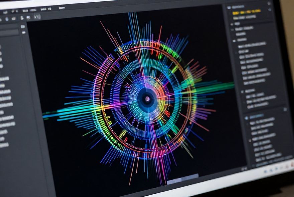Select the blue round icon in the toolbar
The image size is (294, 197).
[x=7, y=19]
